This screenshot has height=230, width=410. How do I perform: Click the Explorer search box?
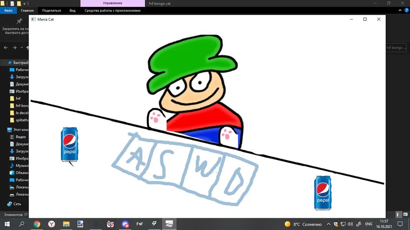[396, 47]
